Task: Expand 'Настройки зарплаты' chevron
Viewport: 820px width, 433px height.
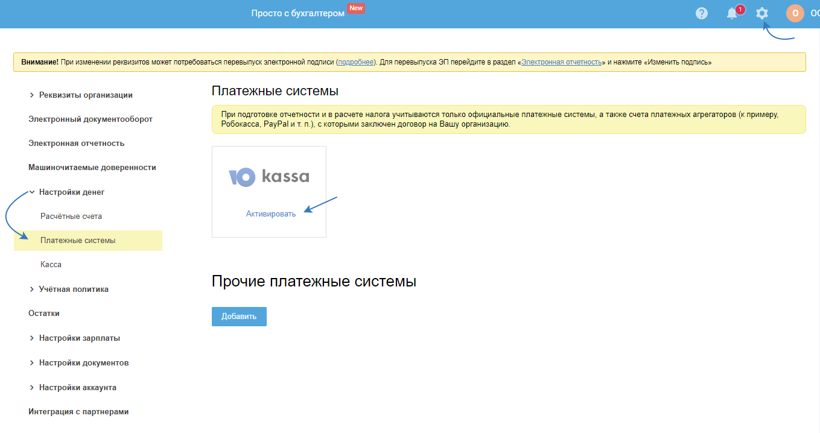Action: pos(31,338)
